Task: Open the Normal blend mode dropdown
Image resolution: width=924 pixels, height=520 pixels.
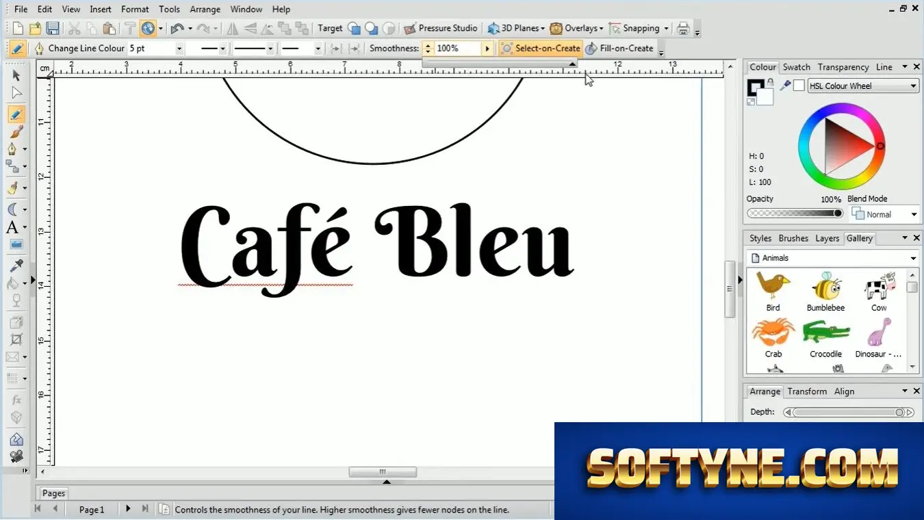Action: point(884,214)
